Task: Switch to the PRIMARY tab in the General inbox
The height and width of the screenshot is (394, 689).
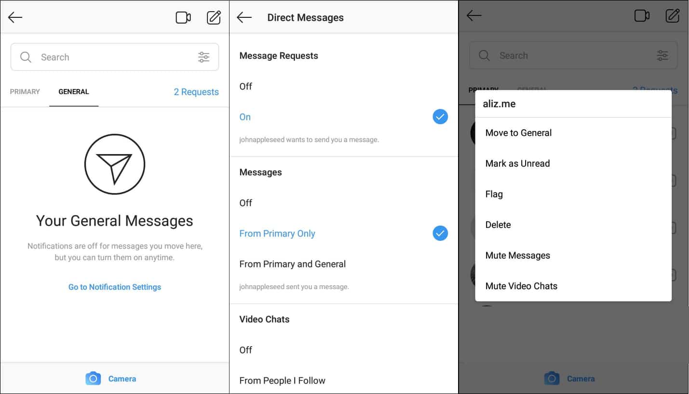Action: [x=25, y=92]
